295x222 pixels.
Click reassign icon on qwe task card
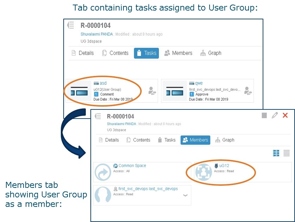click(x=248, y=91)
